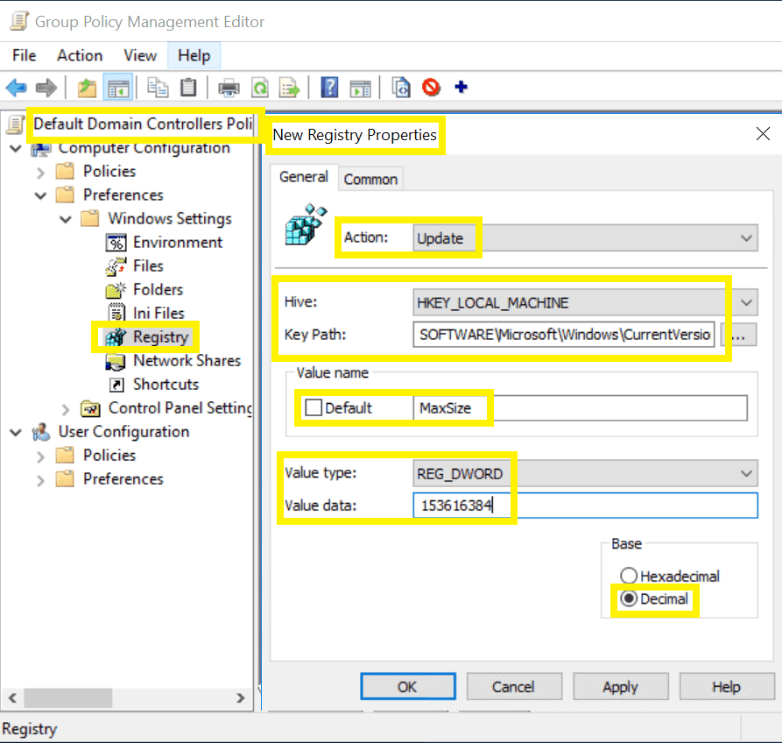Click the blue plus toolbar icon

(461, 87)
